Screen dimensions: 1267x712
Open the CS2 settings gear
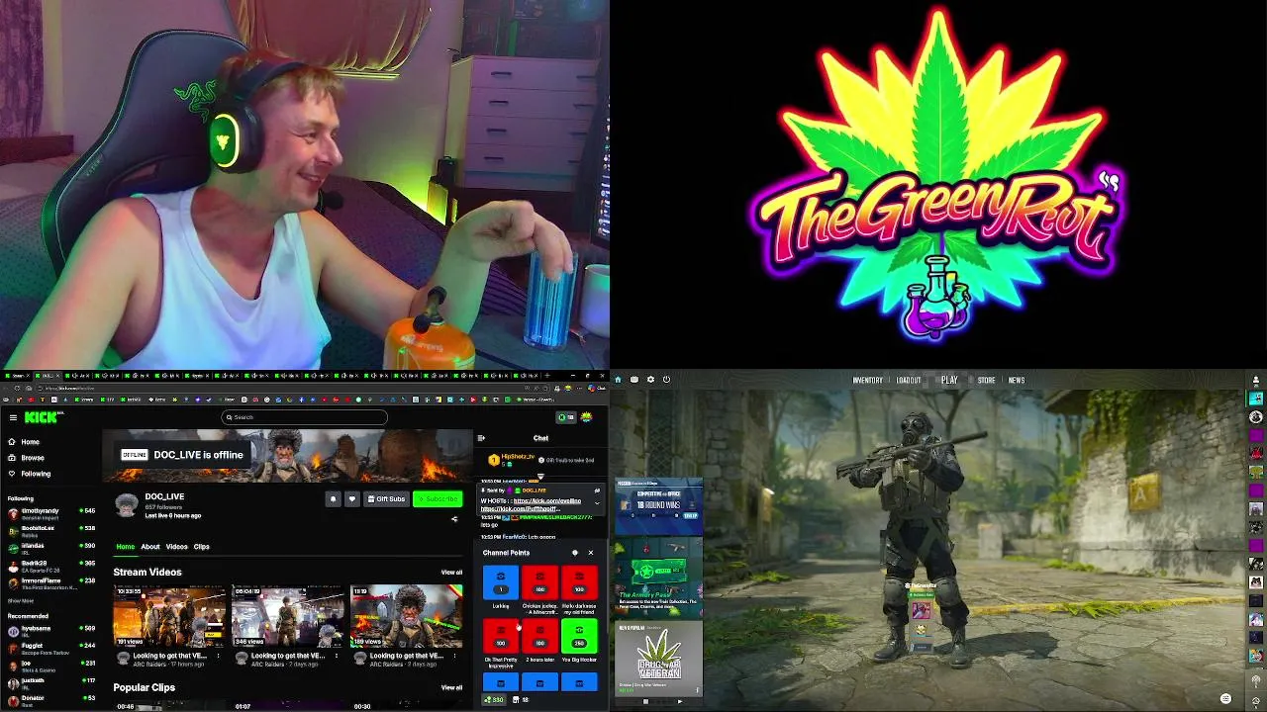tap(650, 380)
